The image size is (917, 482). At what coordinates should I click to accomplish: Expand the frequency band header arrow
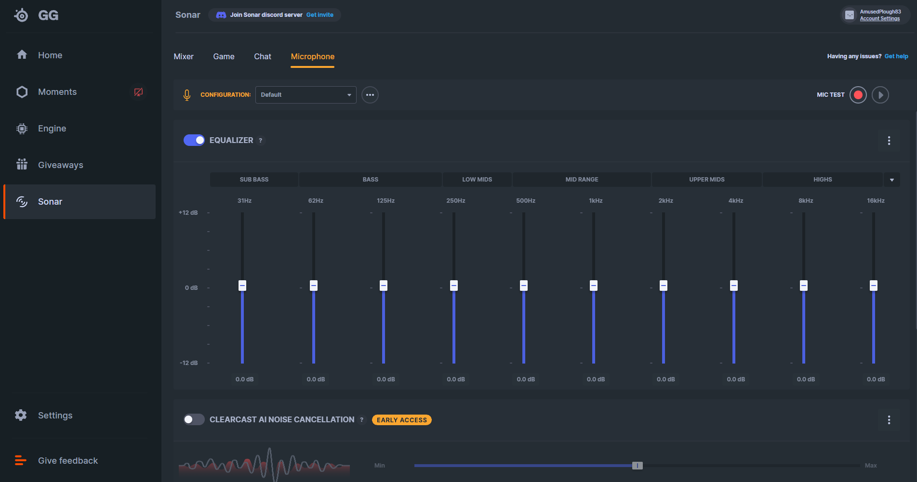[891, 180]
